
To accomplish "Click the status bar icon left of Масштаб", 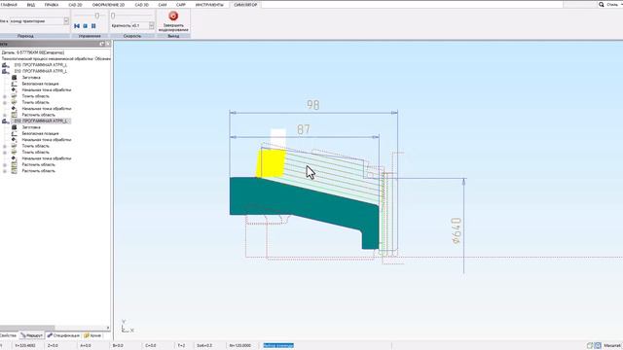I will pos(598,346).
